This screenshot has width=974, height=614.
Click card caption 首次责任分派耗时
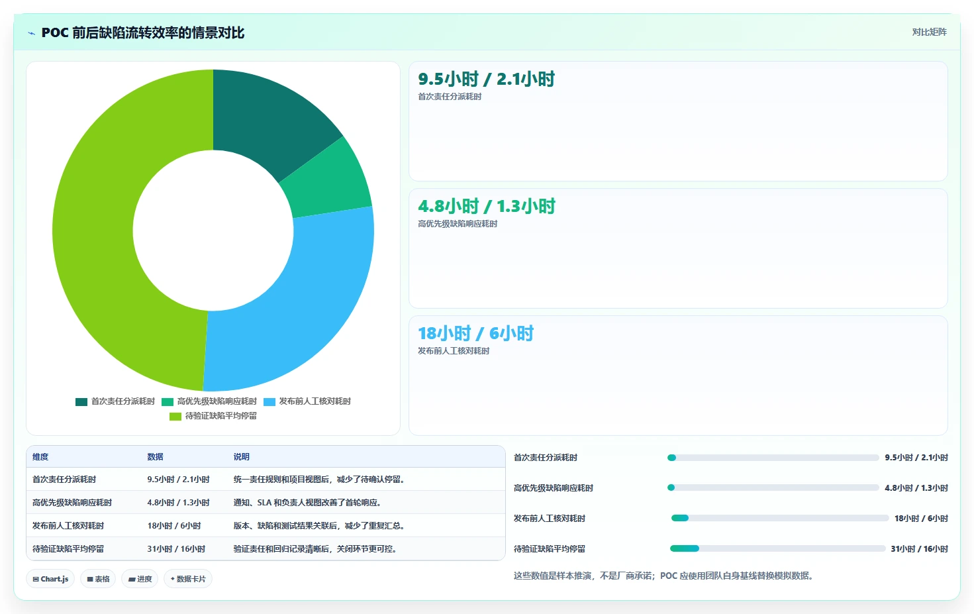pyautogui.click(x=450, y=97)
